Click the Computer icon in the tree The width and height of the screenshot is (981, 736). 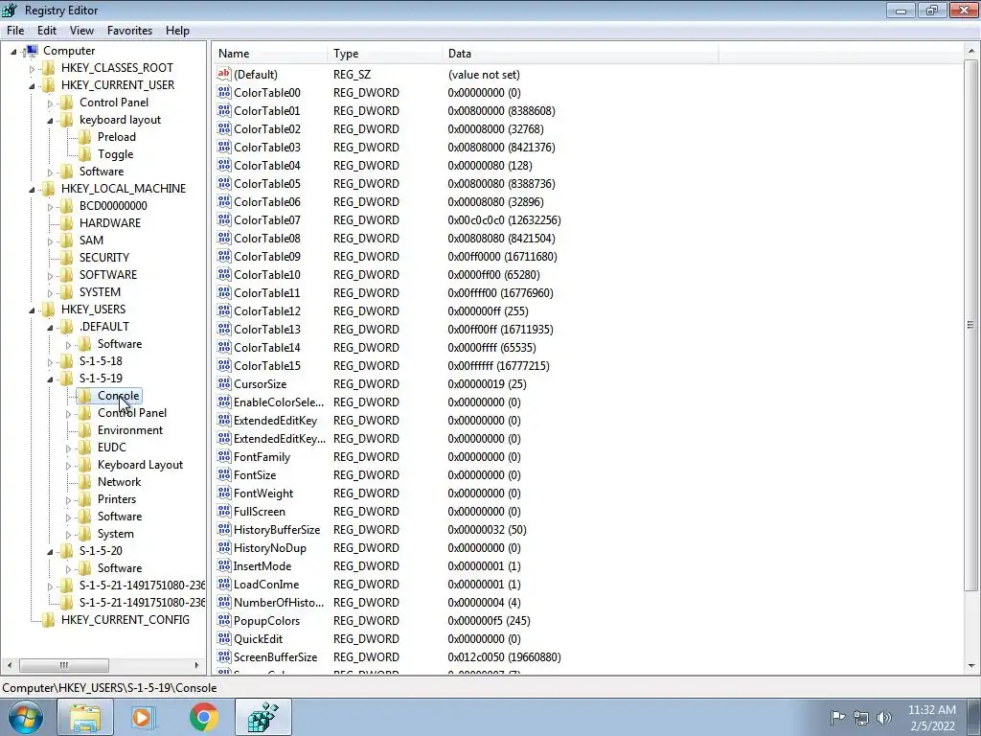31,51
